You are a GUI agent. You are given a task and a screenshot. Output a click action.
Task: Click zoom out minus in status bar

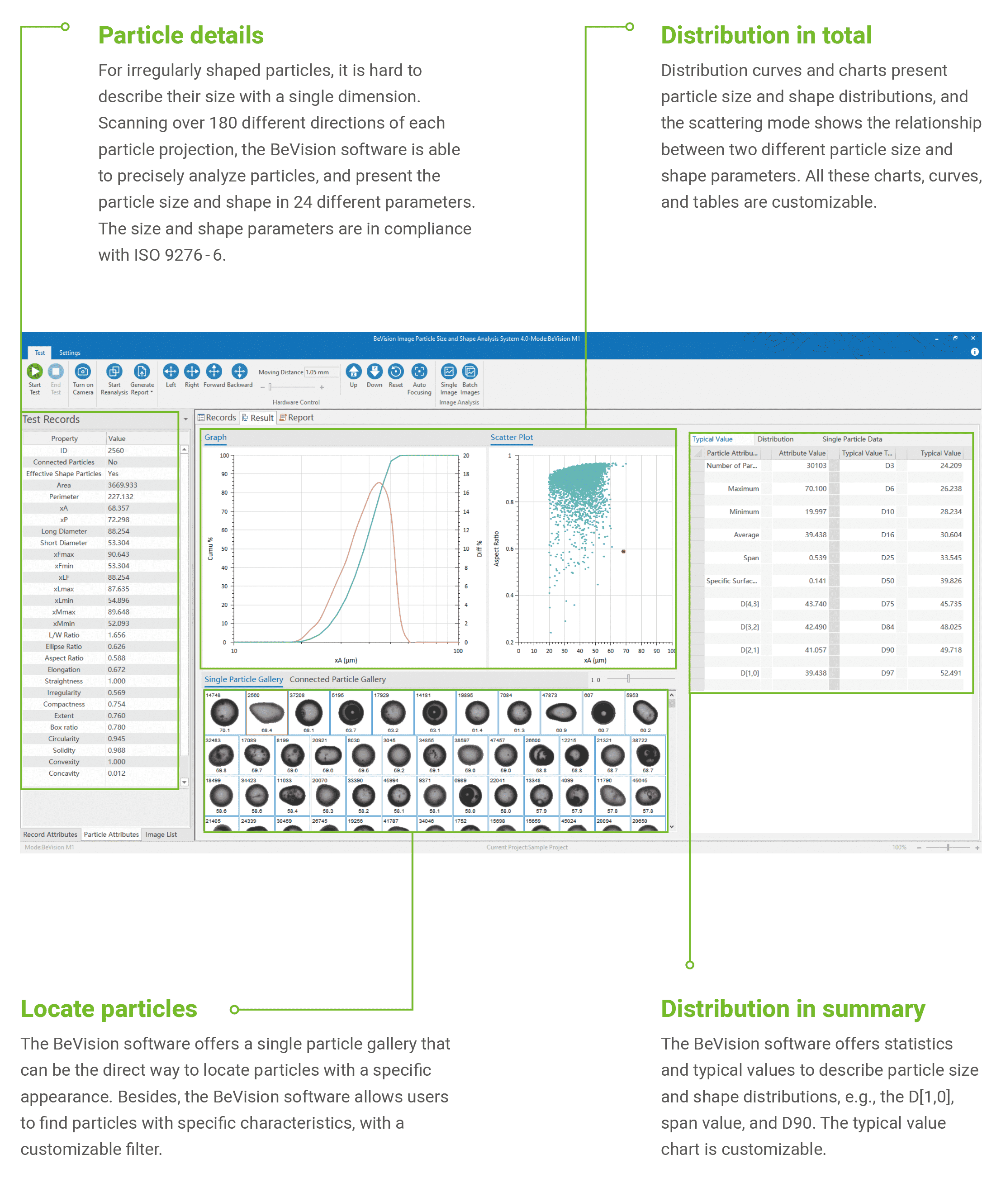(x=919, y=848)
